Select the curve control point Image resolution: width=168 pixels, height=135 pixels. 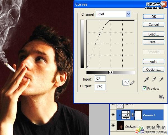99,35
